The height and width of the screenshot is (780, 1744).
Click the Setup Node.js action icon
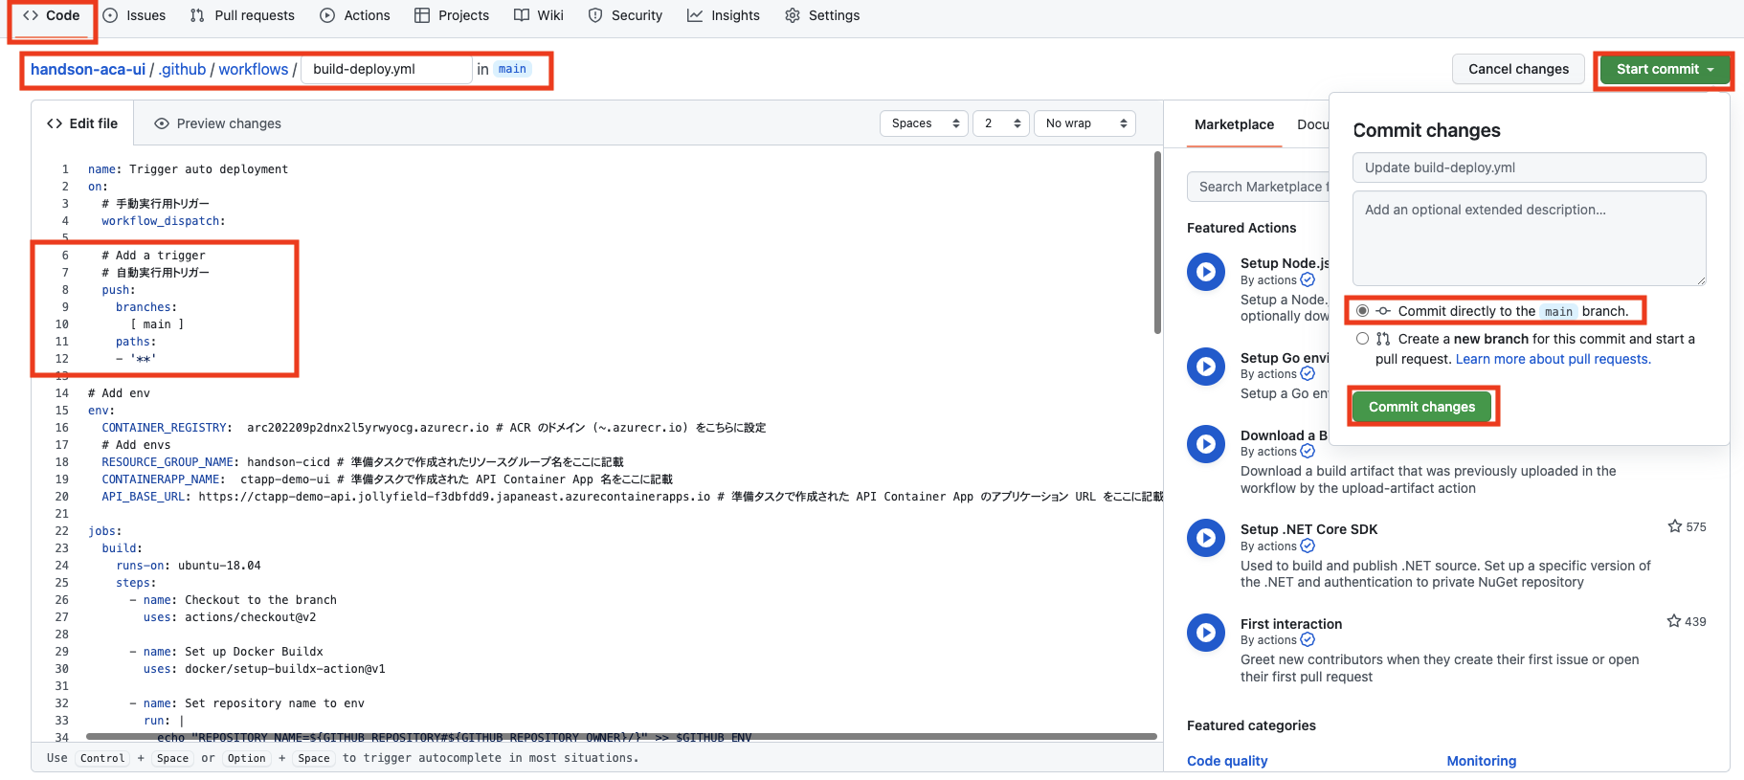[x=1206, y=272]
